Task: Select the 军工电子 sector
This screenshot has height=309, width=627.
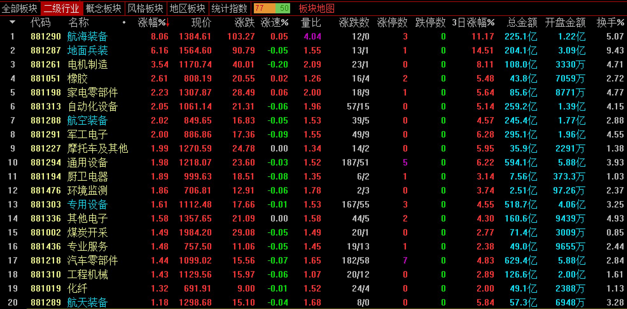Action: point(87,134)
